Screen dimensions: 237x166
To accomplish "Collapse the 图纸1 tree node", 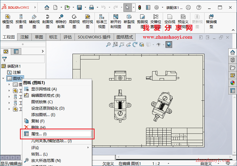I will tap(3, 78).
